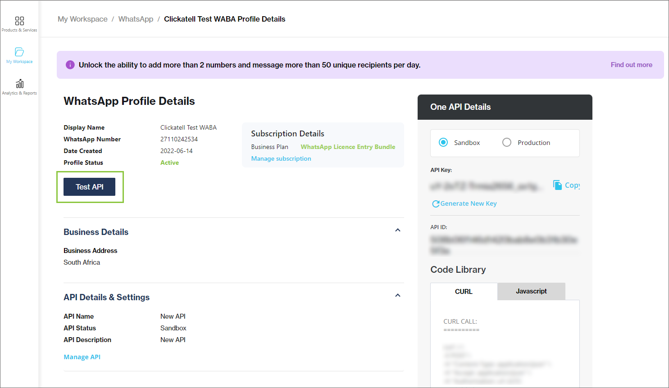Open Products & Services sidebar icon
Screen dimensions: 669x388
point(19,21)
